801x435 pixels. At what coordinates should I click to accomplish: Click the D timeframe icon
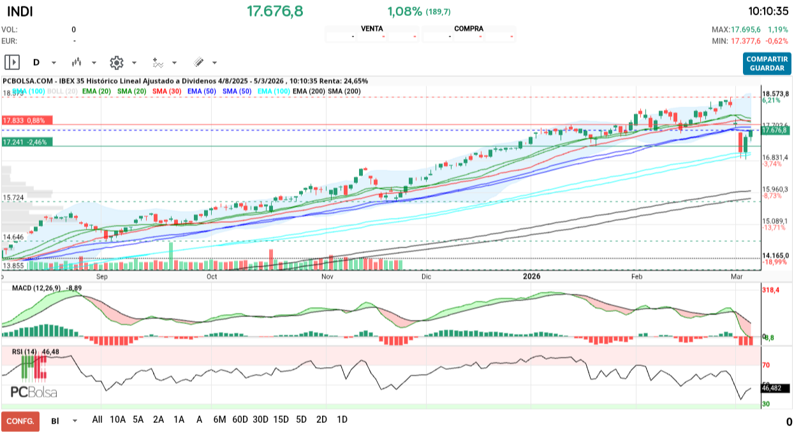coord(36,62)
